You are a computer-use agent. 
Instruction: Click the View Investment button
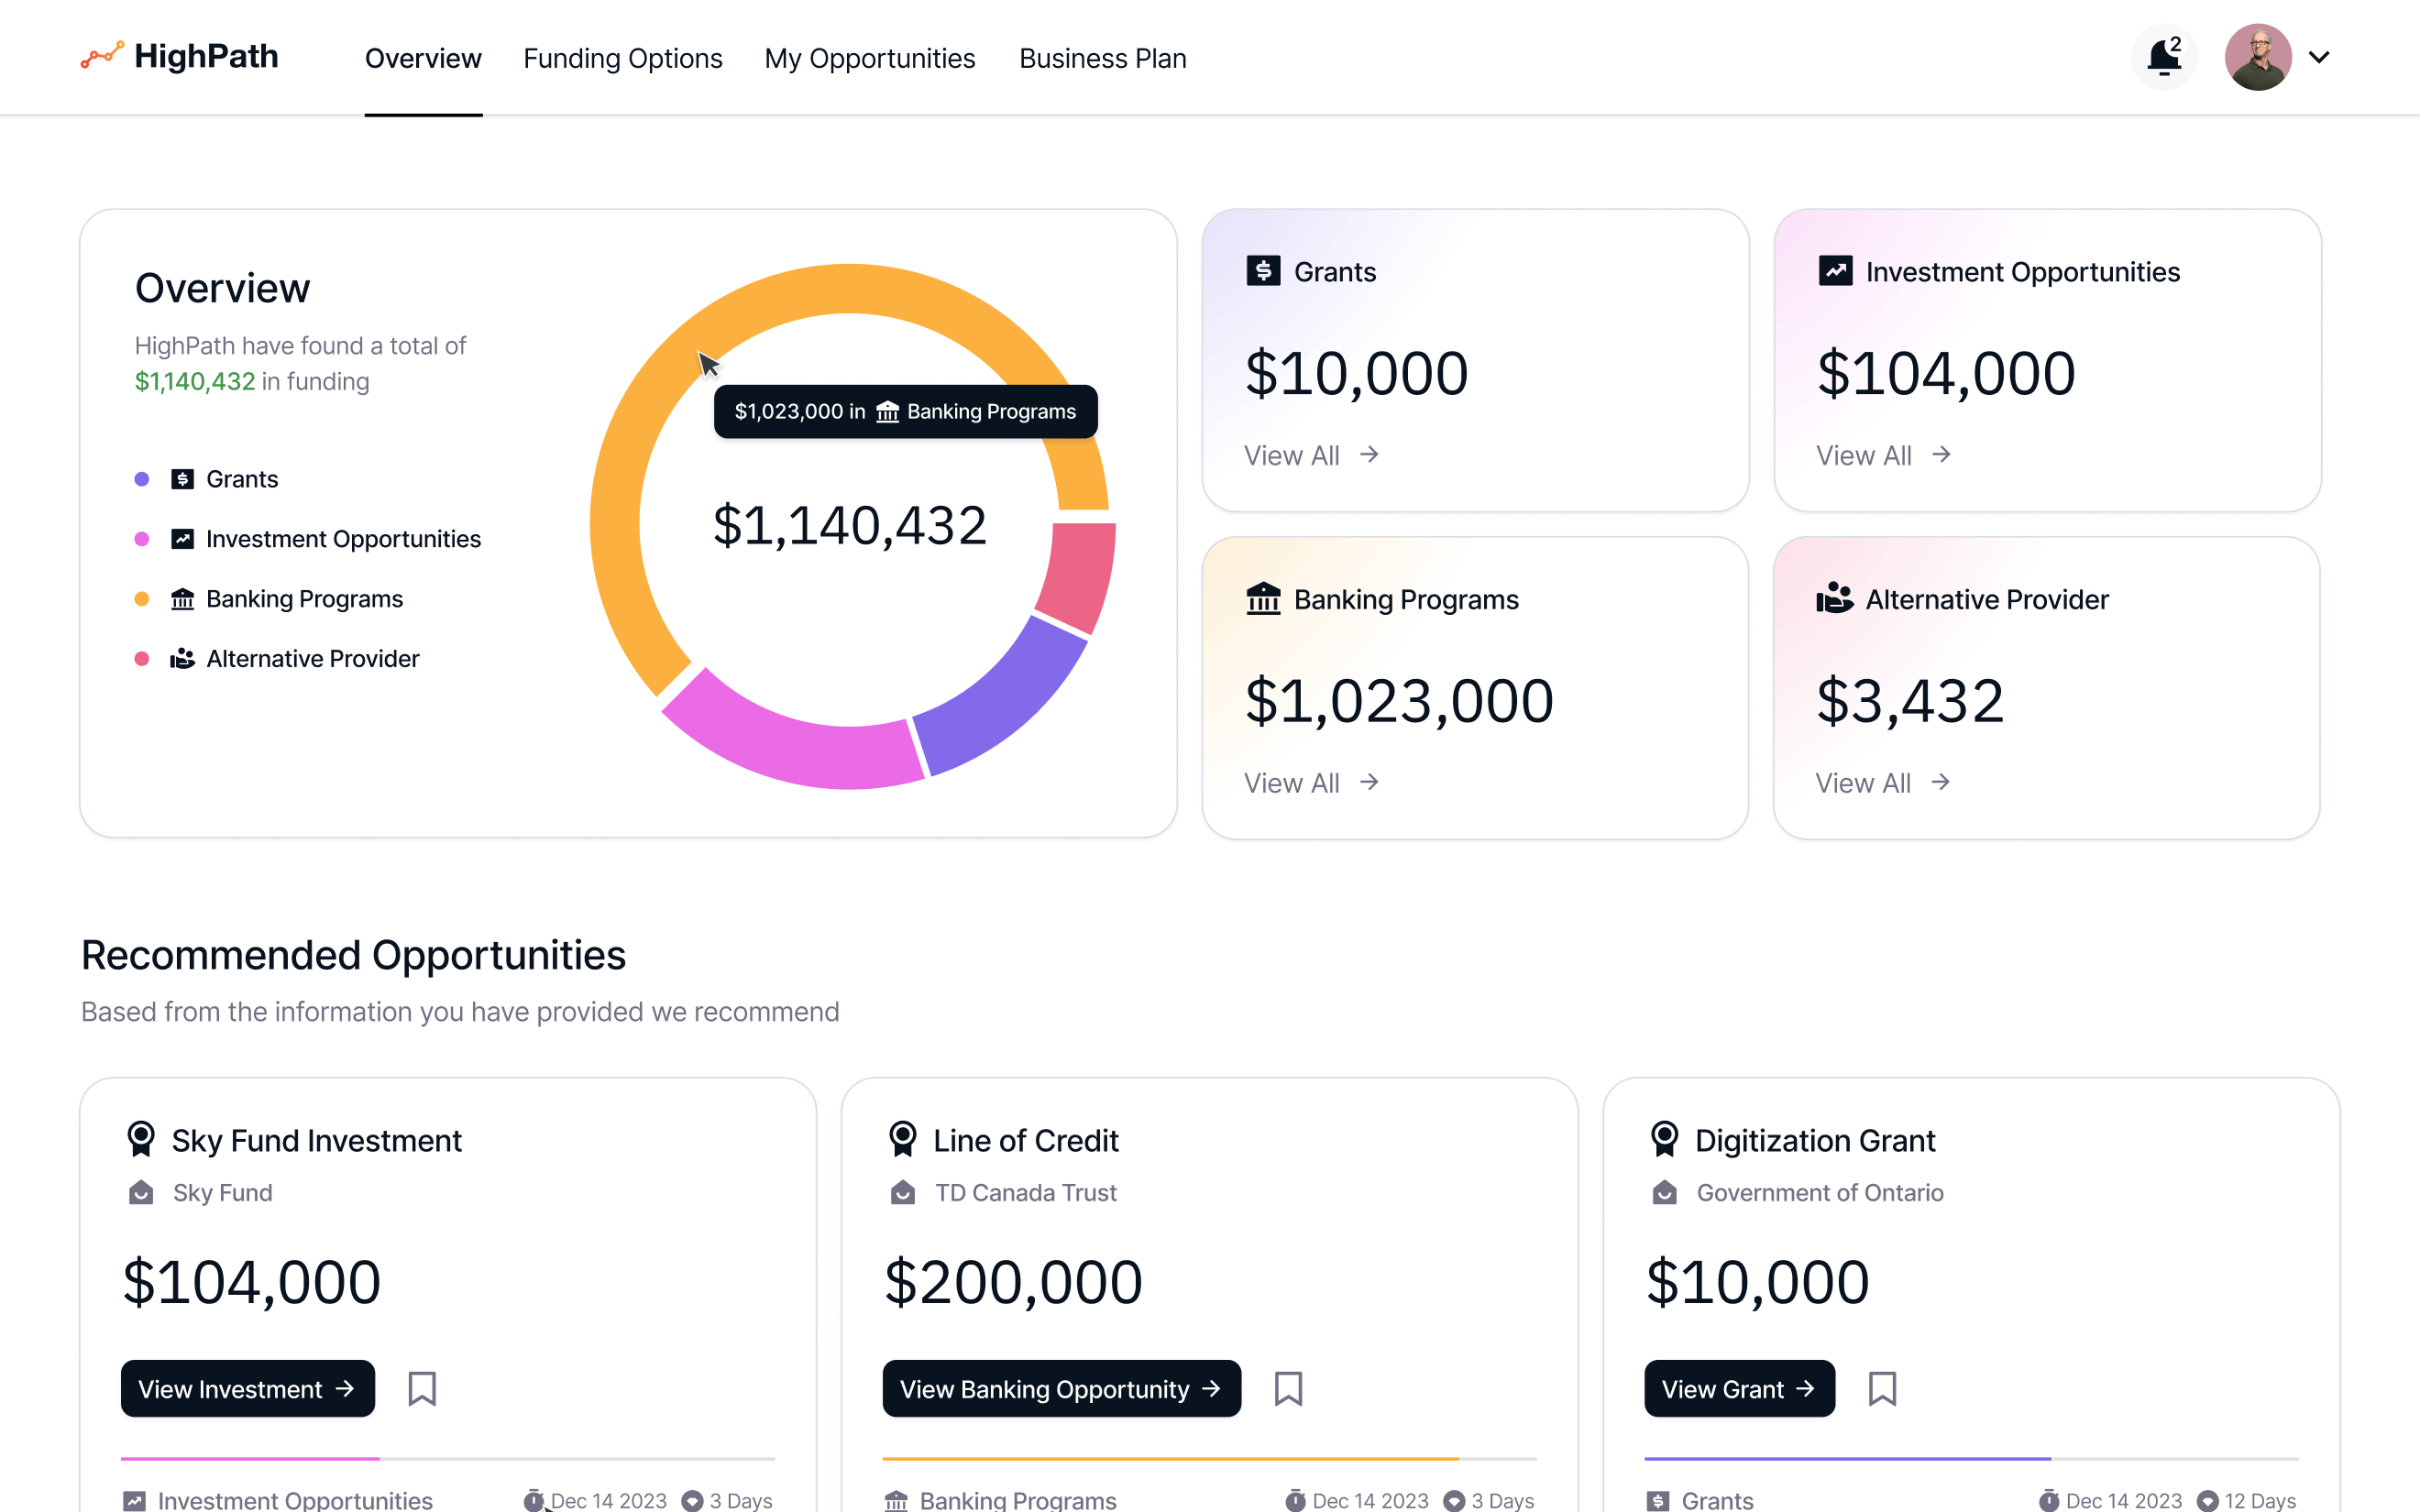tap(247, 1388)
